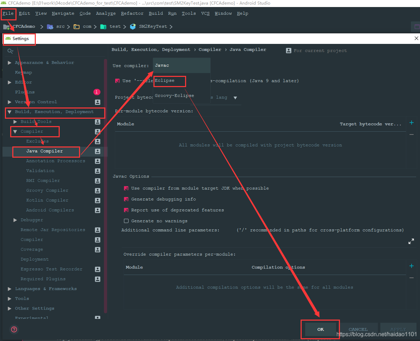Image resolution: width=420 pixels, height=341 pixels.
Task: Toggle the '--release' option checkbox
Action: 117,81
